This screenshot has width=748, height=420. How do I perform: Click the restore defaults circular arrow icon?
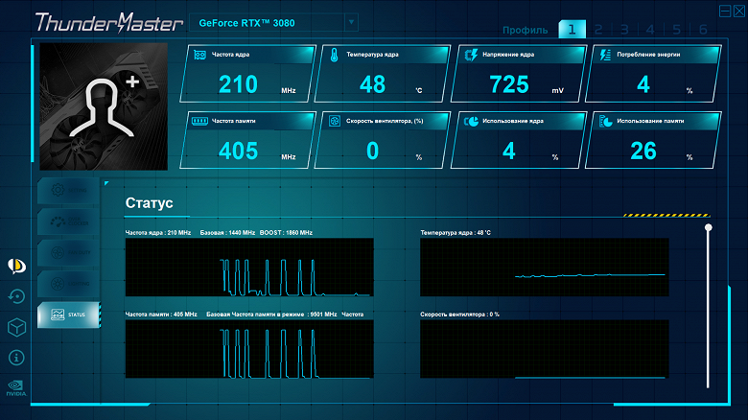pos(16,296)
